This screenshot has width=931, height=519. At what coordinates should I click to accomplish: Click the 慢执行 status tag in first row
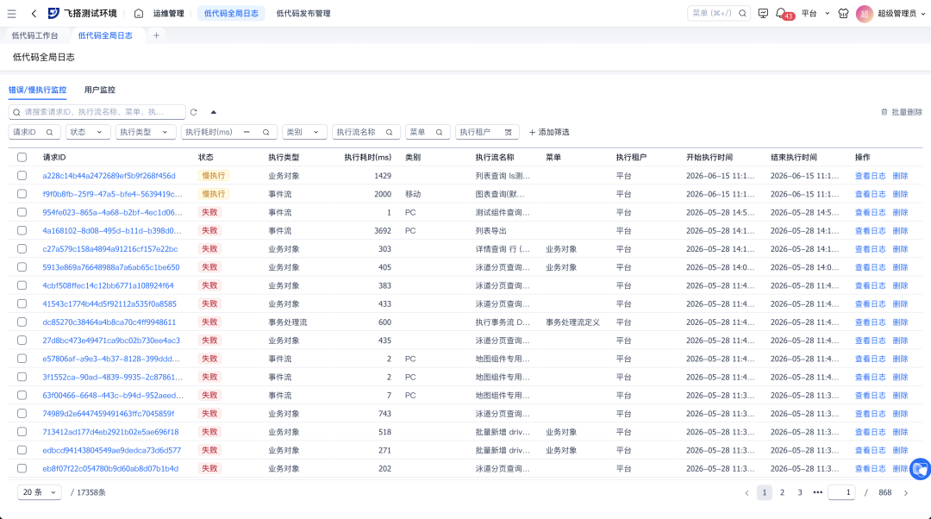(x=213, y=176)
